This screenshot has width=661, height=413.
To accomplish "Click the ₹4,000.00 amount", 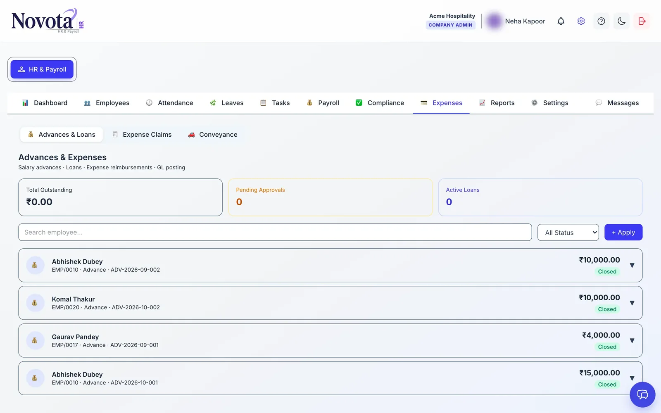I will (x=601, y=335).
